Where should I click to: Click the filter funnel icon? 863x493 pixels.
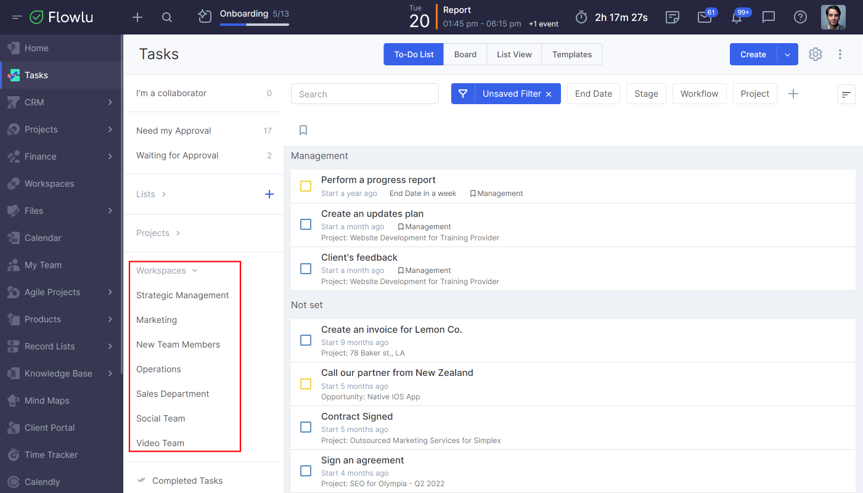pyautogui.click(x=463, y=94)
